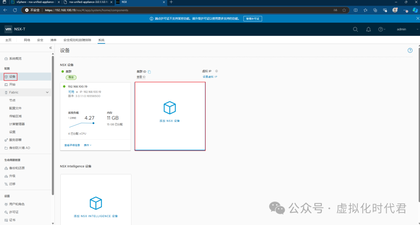420x225 pixels.
Task: Reload the page with the refresh icon
Action: click(15, 10)
